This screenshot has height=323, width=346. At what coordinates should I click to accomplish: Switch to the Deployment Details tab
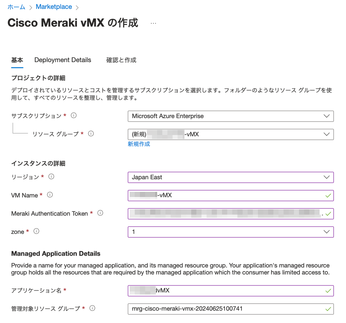click(x=63, y=60)
